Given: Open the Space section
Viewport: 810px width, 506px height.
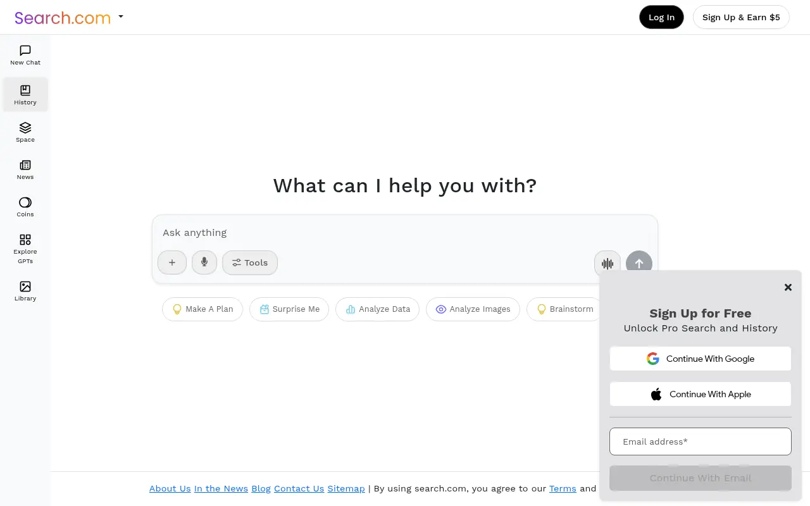Looking at the screenshot, I should pyautogui.click(x=25, y=132).
